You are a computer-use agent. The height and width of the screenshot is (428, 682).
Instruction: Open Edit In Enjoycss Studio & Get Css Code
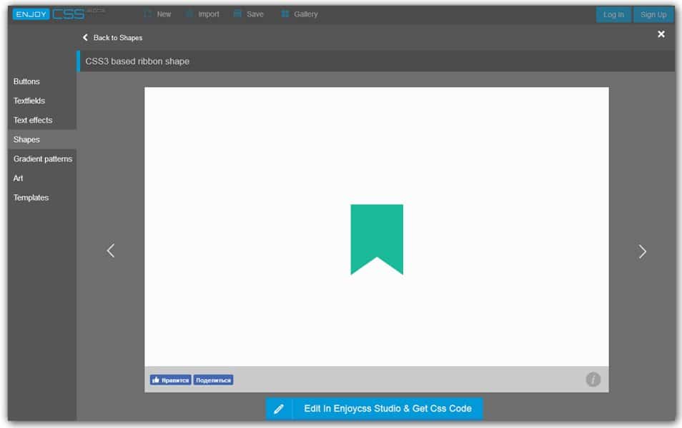(390, 408)
